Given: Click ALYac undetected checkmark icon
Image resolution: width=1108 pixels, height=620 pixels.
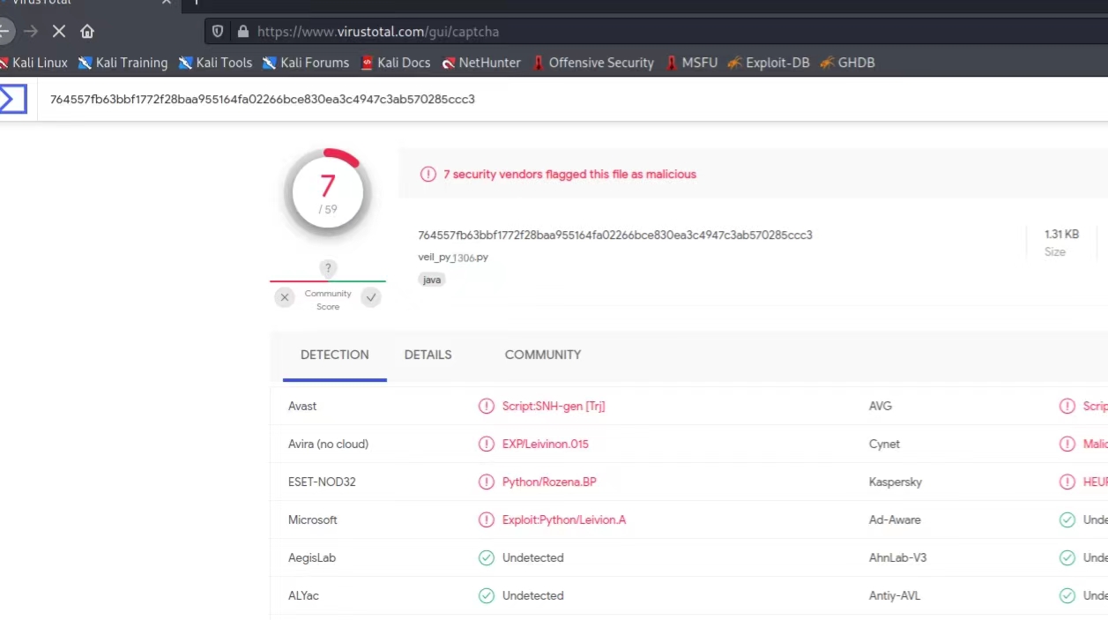Looking at the screenshot, I should click(486, 595).
